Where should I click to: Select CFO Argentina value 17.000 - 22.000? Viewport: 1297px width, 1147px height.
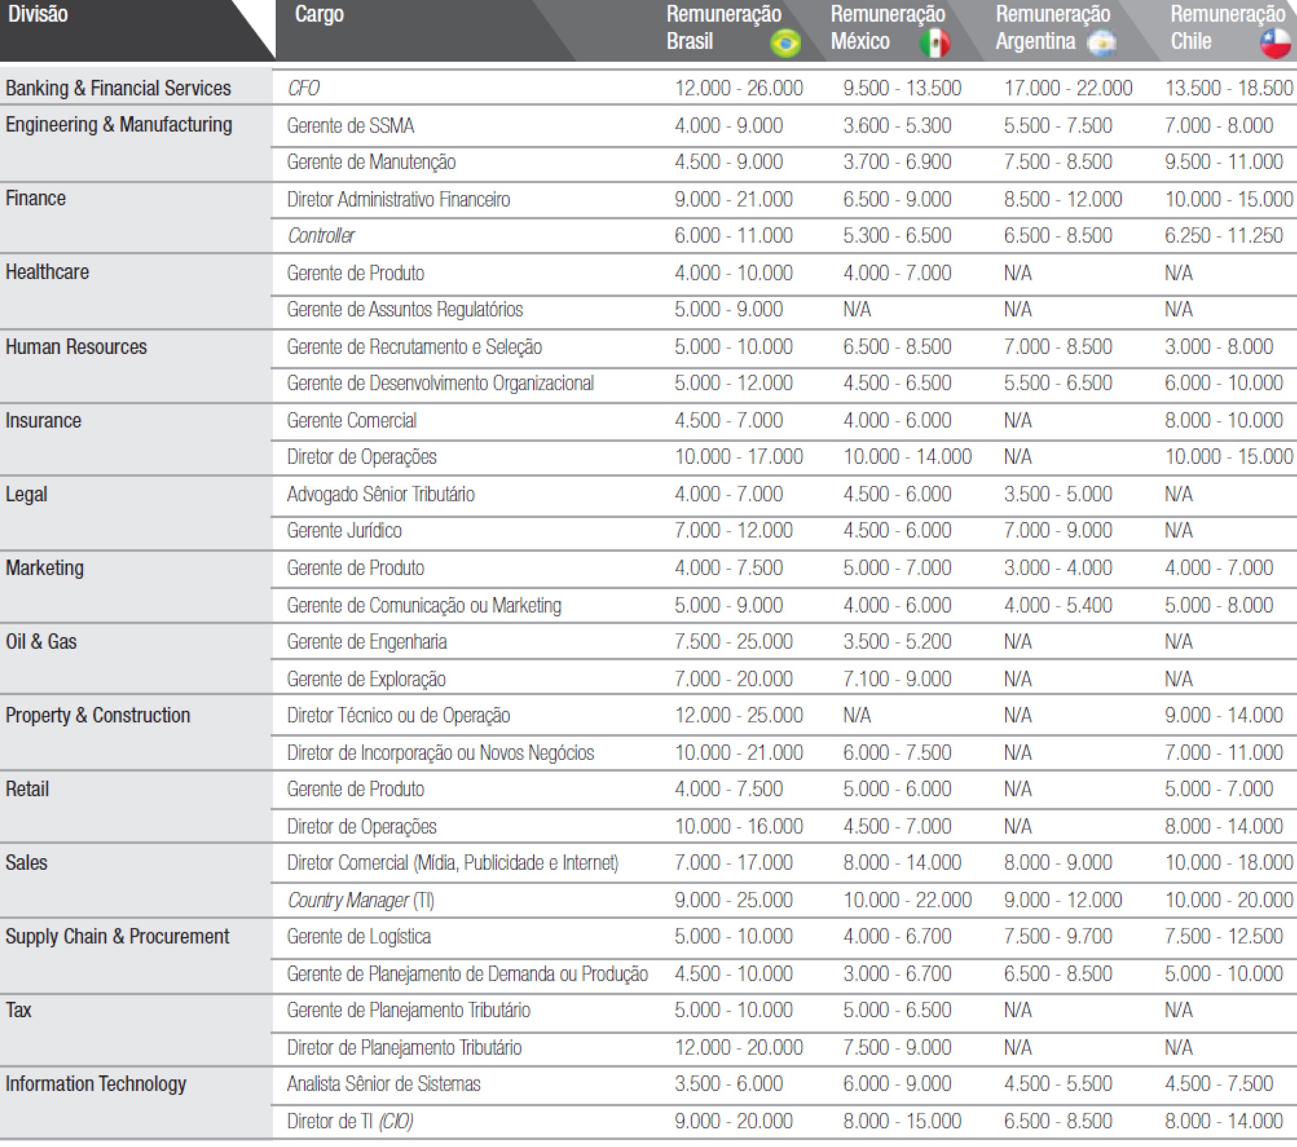point(1068,88)
